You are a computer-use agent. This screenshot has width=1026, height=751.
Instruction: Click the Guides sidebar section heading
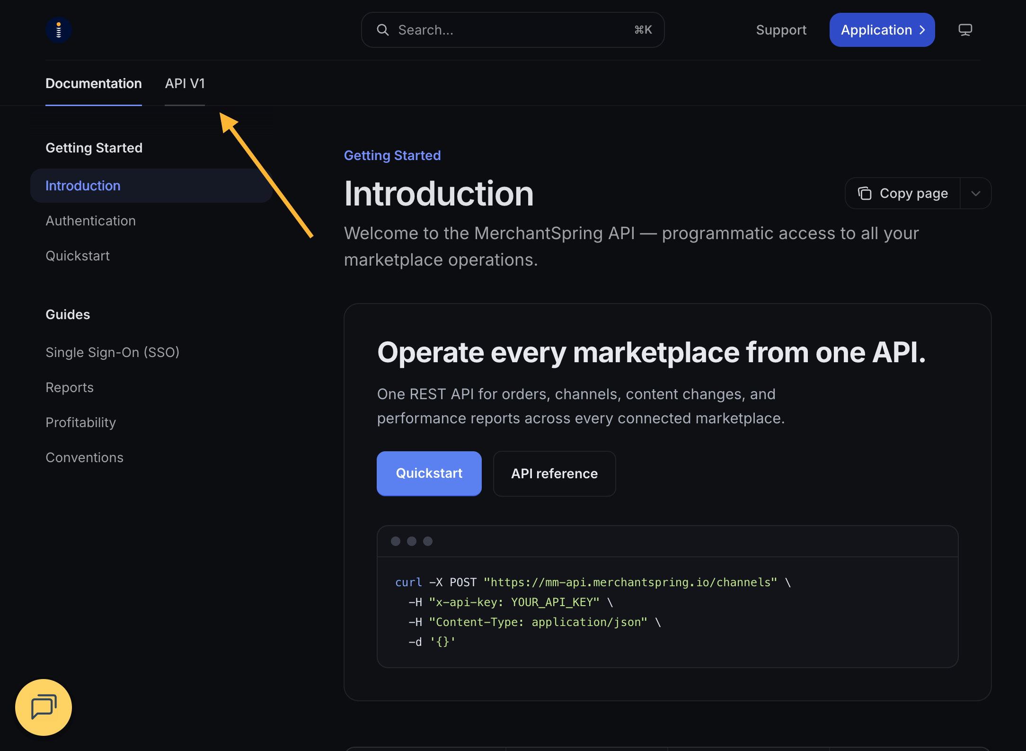pyautogui.click(x=68, y=314)
